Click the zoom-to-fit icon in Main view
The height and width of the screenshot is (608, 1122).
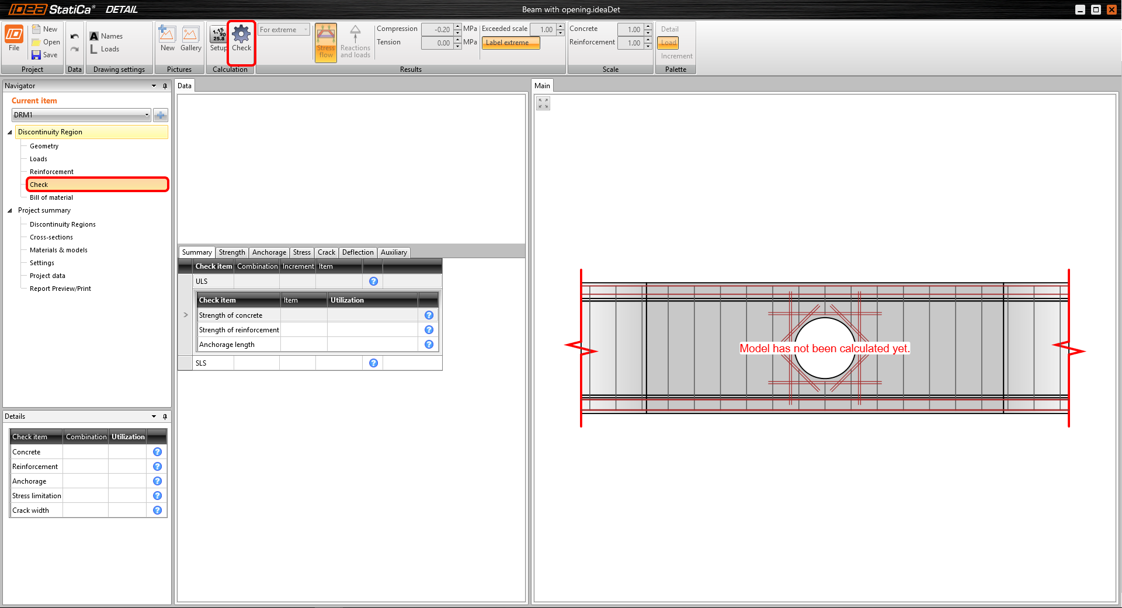click(x=543, y=103)
